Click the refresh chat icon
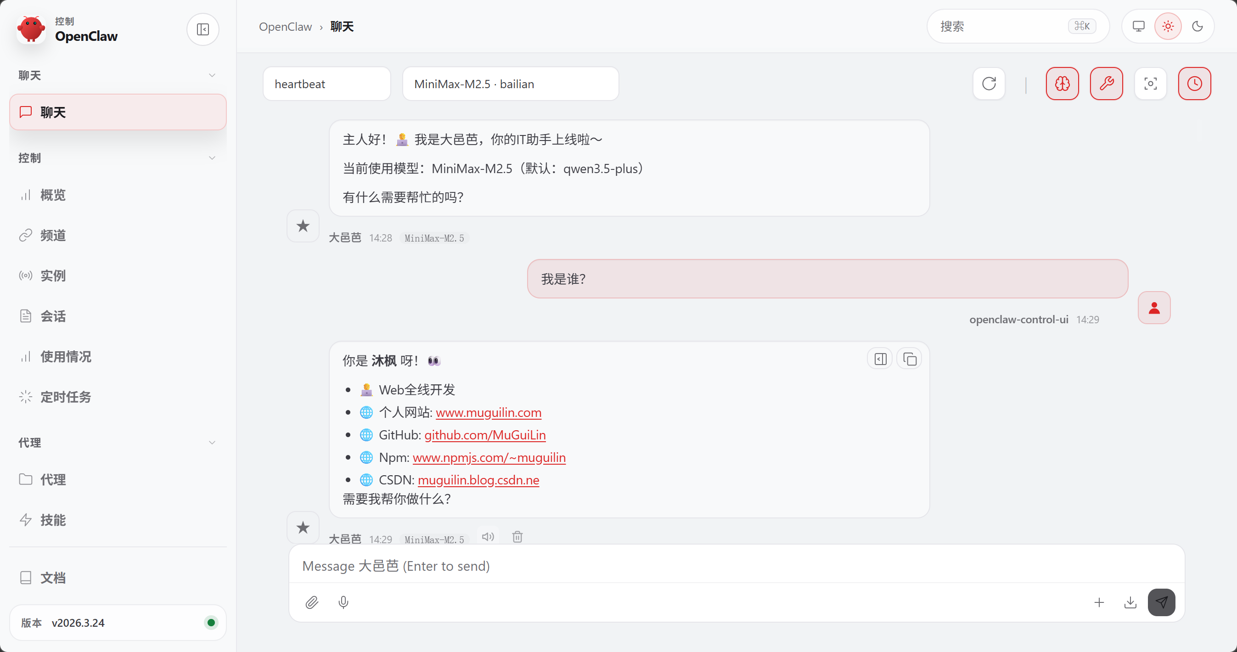1237x652 pixels. coord(989,84)
